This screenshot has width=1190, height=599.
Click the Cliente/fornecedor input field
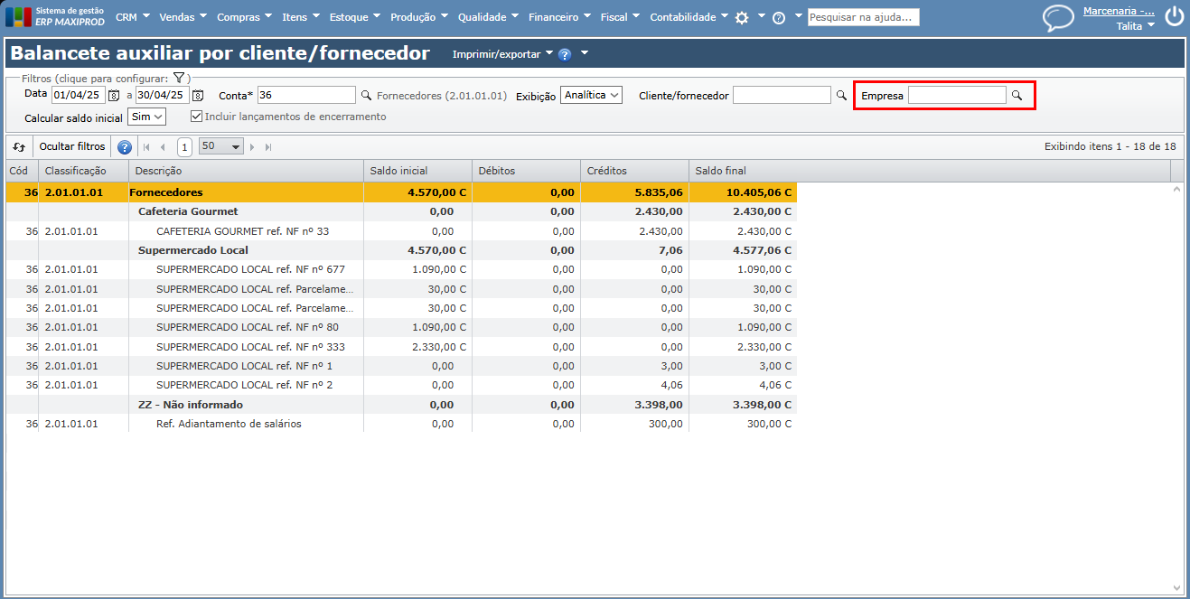[782, 95]
